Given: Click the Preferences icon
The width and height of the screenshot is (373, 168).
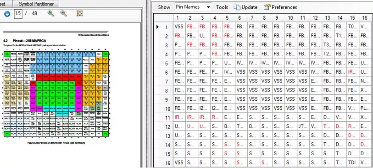Looking at the screenshot, I should click(267, 7).
